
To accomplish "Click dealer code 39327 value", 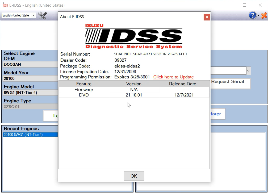I will click(x=120, y=60).
